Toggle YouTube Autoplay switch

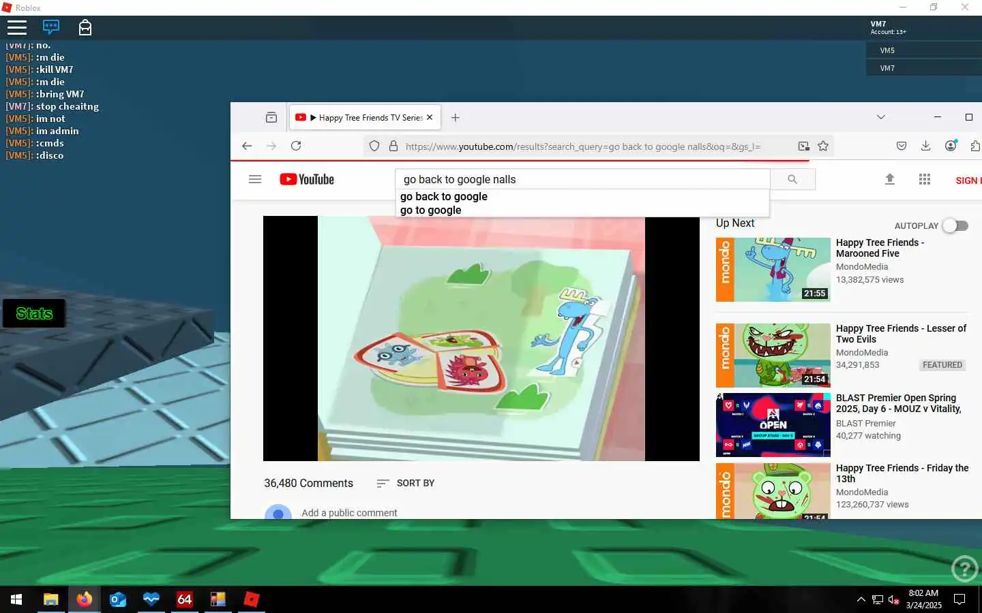955,225
